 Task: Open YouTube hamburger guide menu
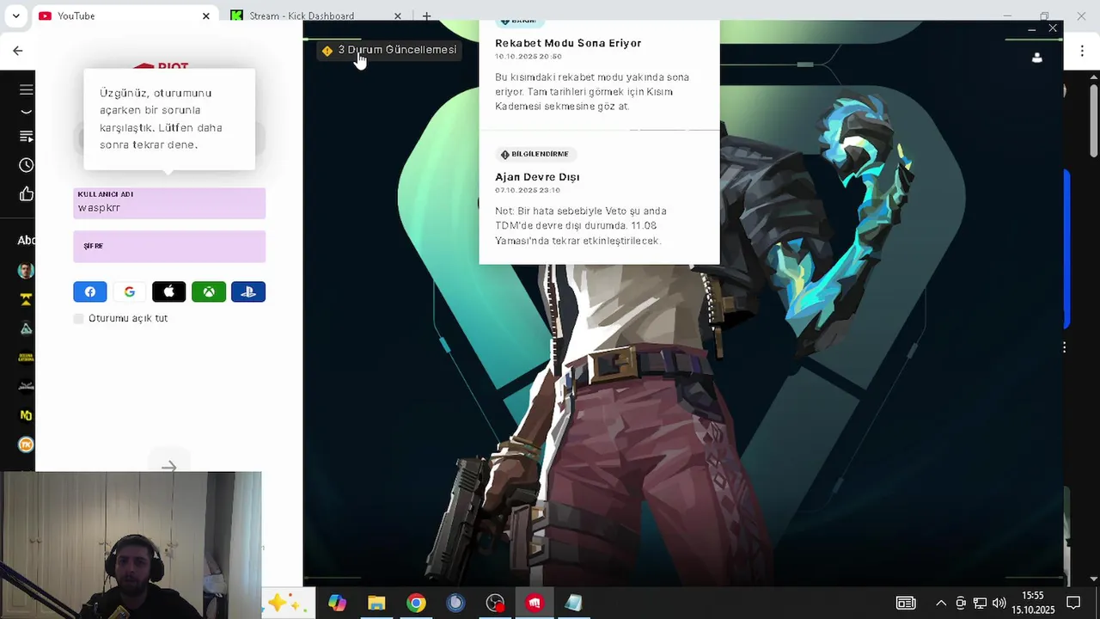(27, 89)
